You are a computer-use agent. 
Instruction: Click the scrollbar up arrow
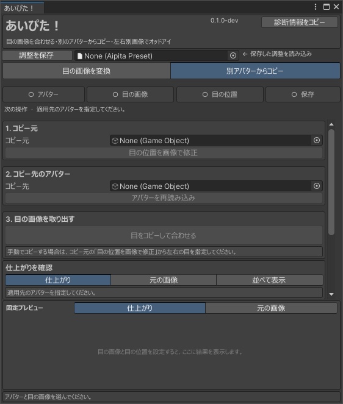click(331, 124)
